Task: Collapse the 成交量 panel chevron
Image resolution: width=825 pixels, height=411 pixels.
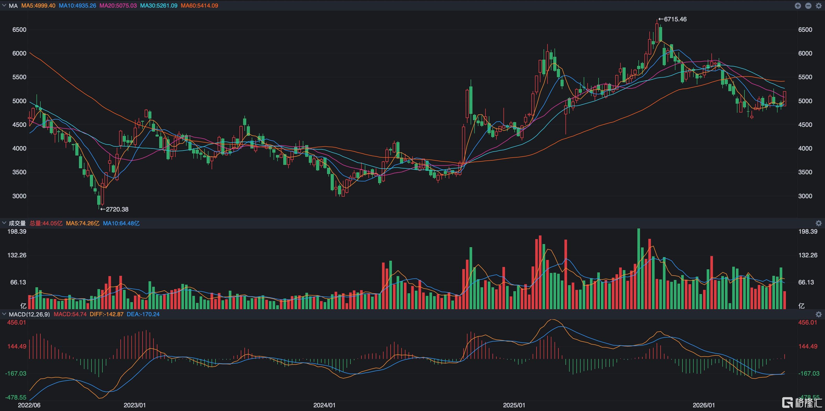Action: (4, 223)
